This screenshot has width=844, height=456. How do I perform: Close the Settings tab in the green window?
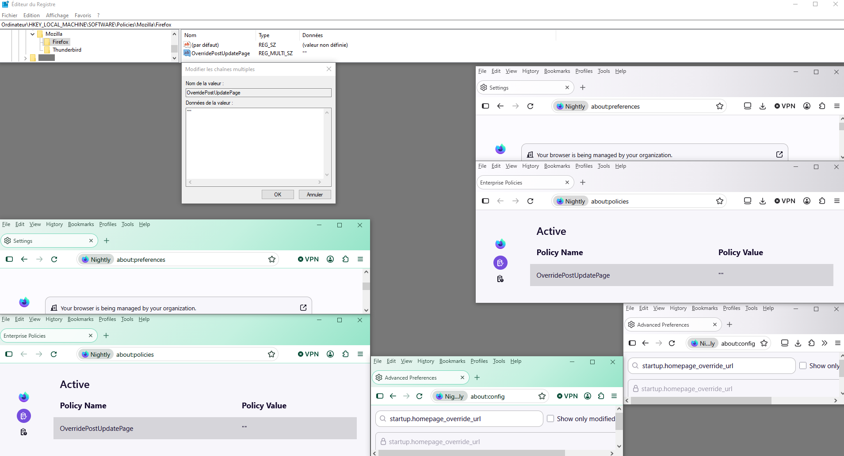[x=91, y=241]
